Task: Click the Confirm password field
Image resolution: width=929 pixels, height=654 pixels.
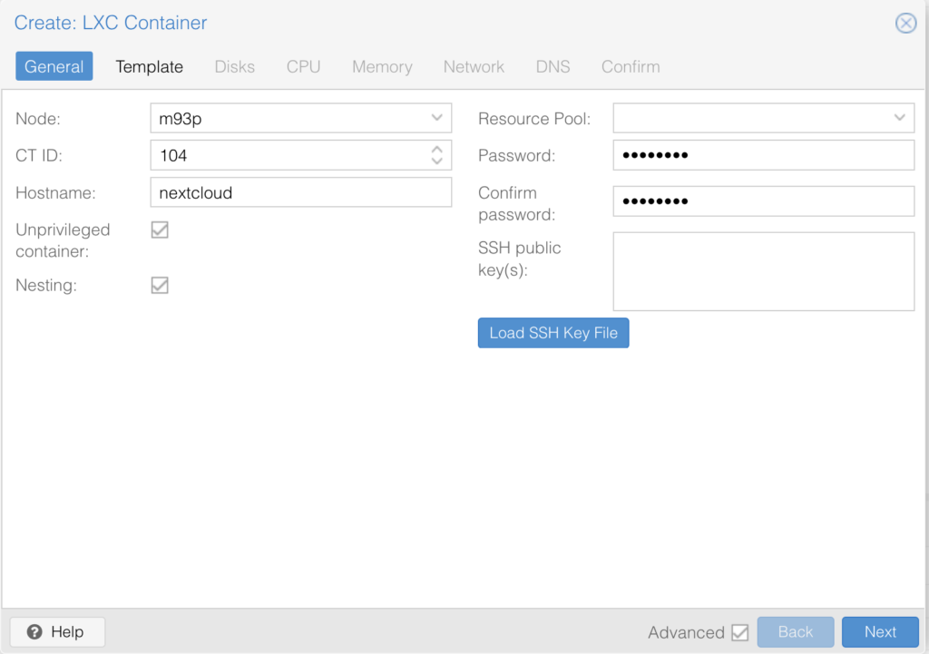Action: [x=763, y=201]
